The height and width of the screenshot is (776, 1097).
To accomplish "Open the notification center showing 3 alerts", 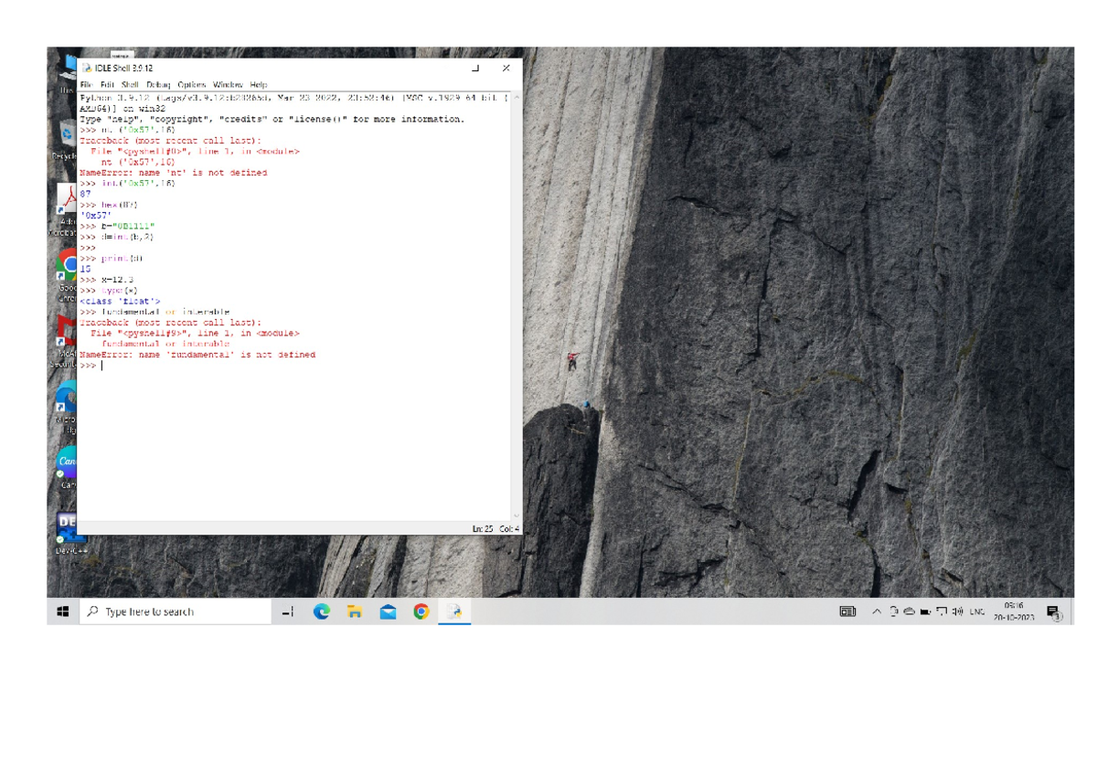I will click(1052, 610).
